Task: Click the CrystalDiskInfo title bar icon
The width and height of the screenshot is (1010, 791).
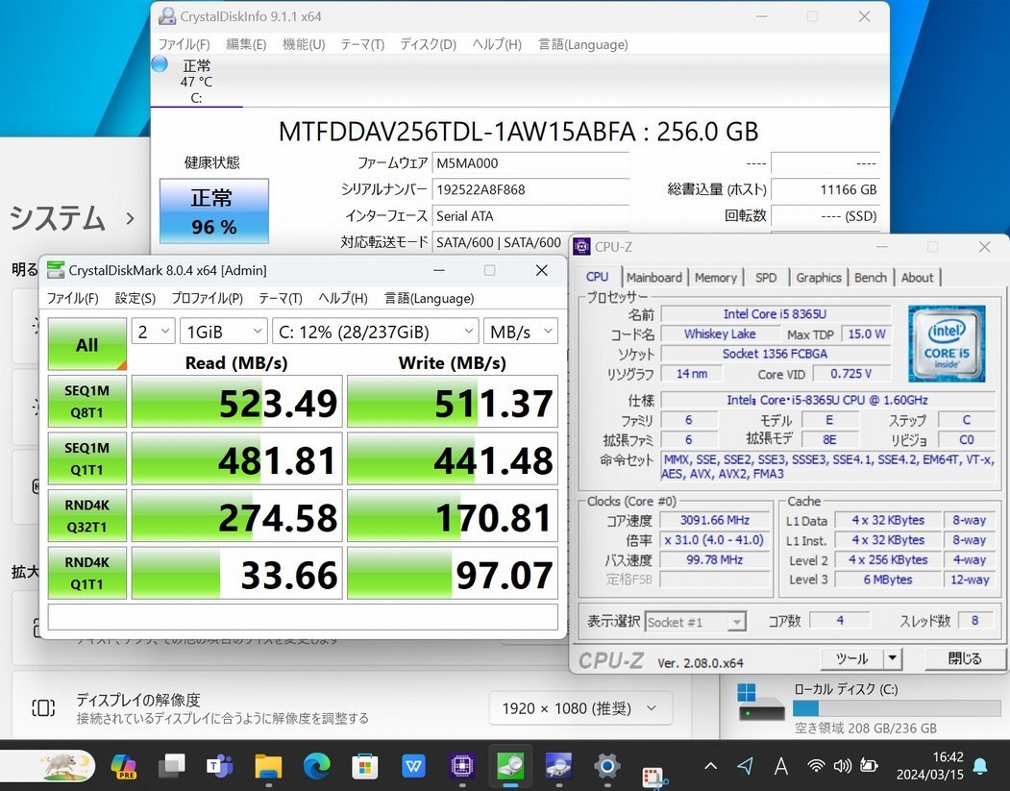Action: click(167, 16)
